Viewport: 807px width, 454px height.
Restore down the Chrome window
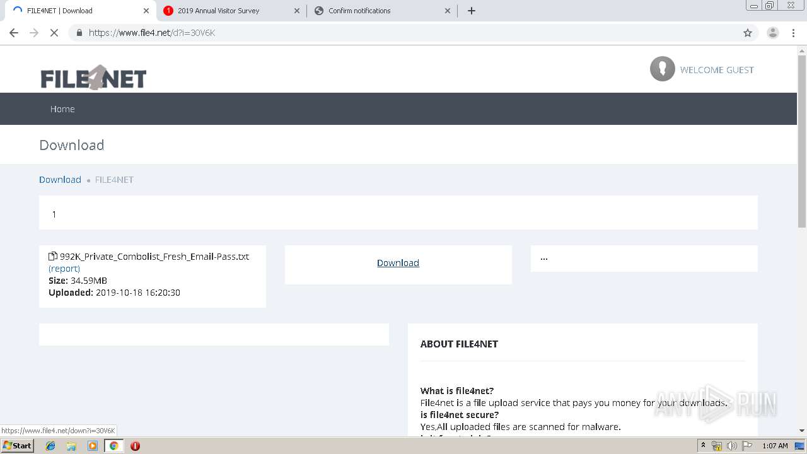coord(770,5)
